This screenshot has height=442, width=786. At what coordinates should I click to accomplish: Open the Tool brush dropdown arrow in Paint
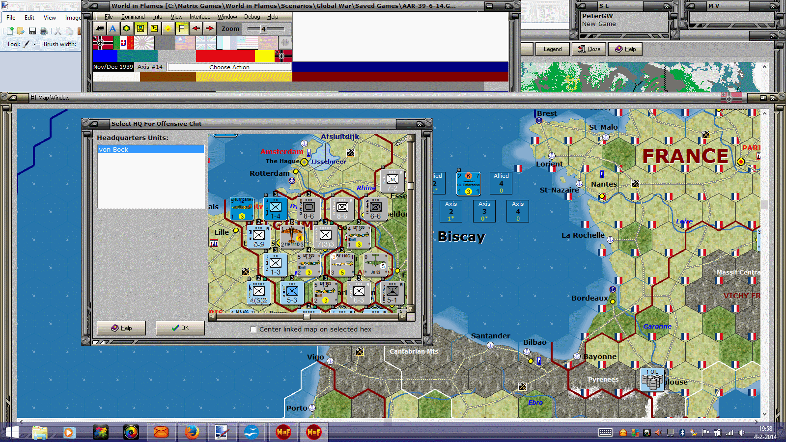click(34, 44)
